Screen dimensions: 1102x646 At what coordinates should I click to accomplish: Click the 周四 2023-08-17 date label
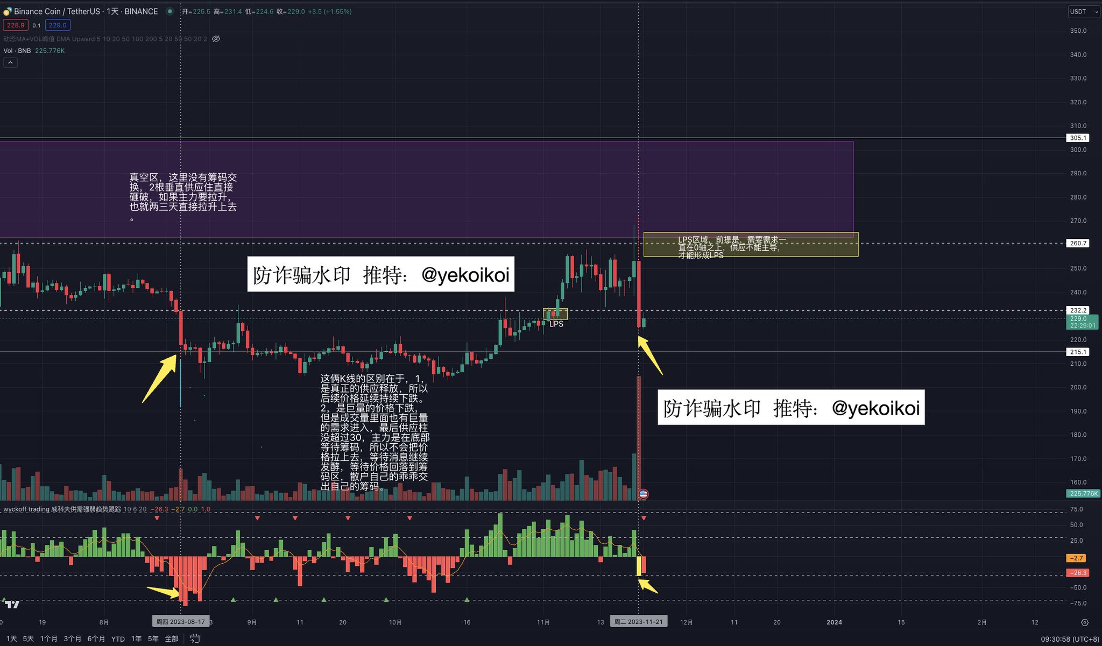[180, 622]
